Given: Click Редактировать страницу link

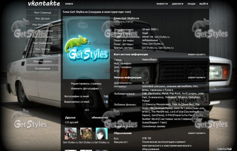Looking at the screenshot, I should pos(86,84).
